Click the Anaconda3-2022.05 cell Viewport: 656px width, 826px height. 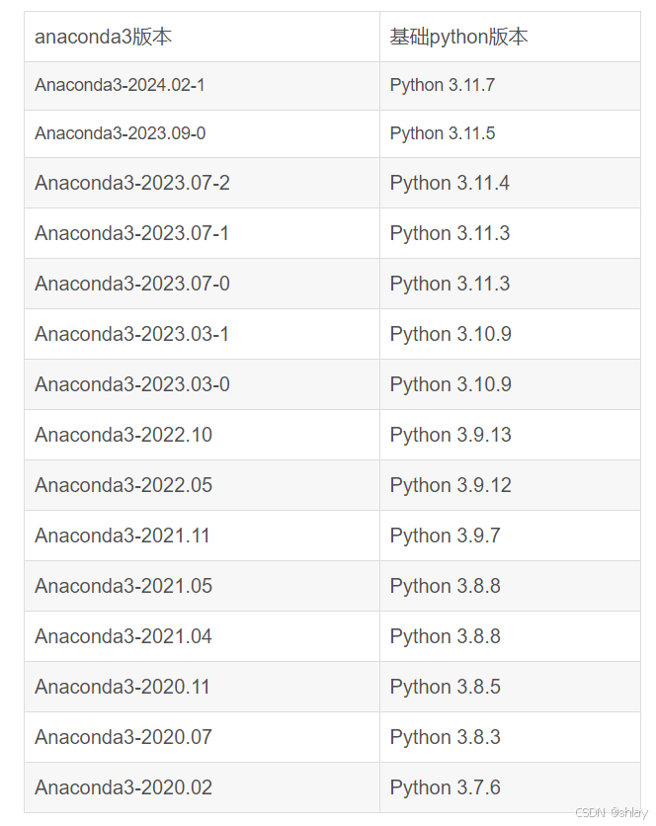(x=202, y=485)
